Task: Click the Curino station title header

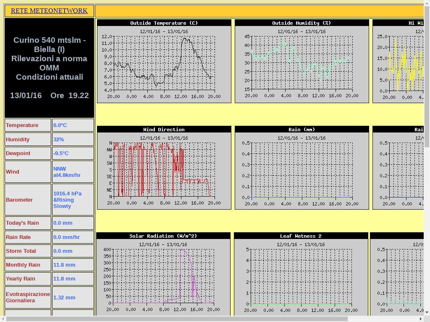Action: coord(49,59)
